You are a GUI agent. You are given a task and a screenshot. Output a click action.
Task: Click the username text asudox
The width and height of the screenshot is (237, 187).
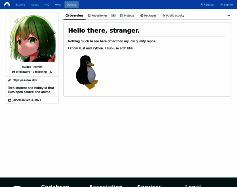point(26,67)
